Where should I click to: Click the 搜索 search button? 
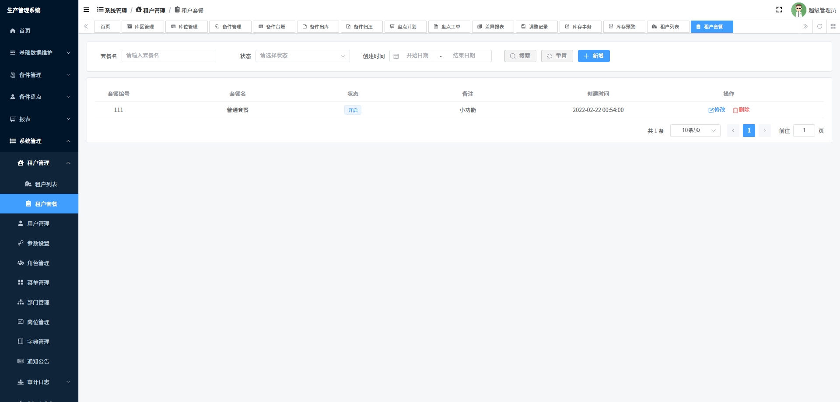click(520, 56)
